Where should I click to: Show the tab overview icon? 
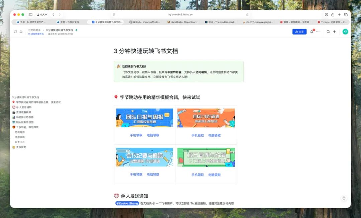pos(346,14)
